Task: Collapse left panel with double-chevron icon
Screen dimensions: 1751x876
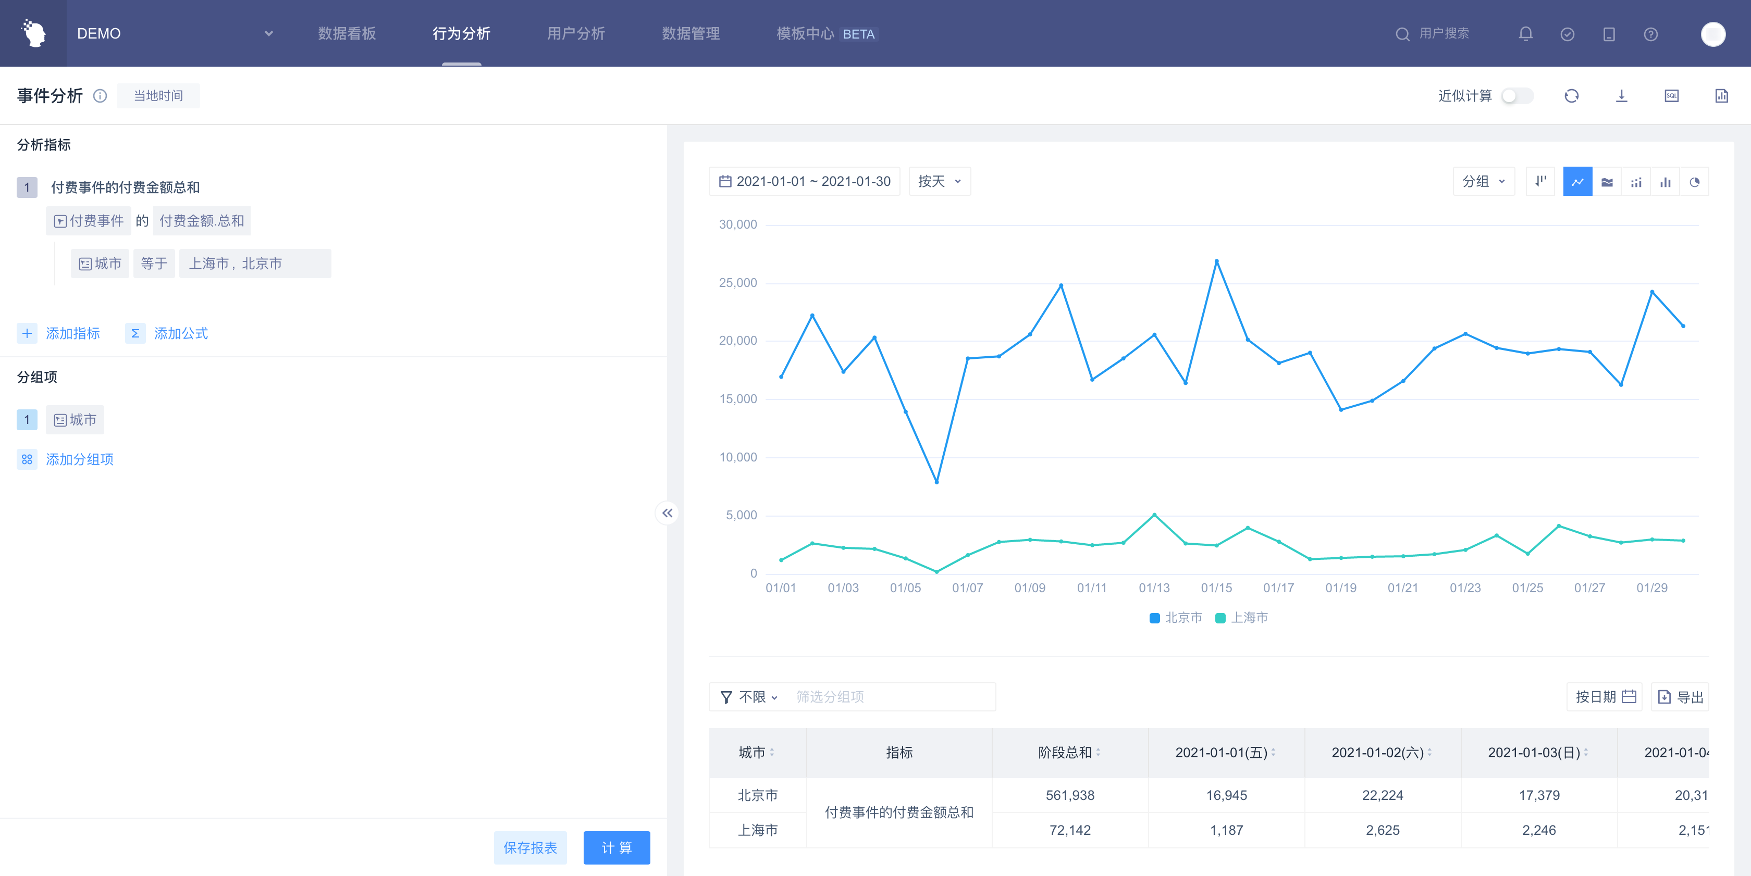Action: click(x=668, y=514)
